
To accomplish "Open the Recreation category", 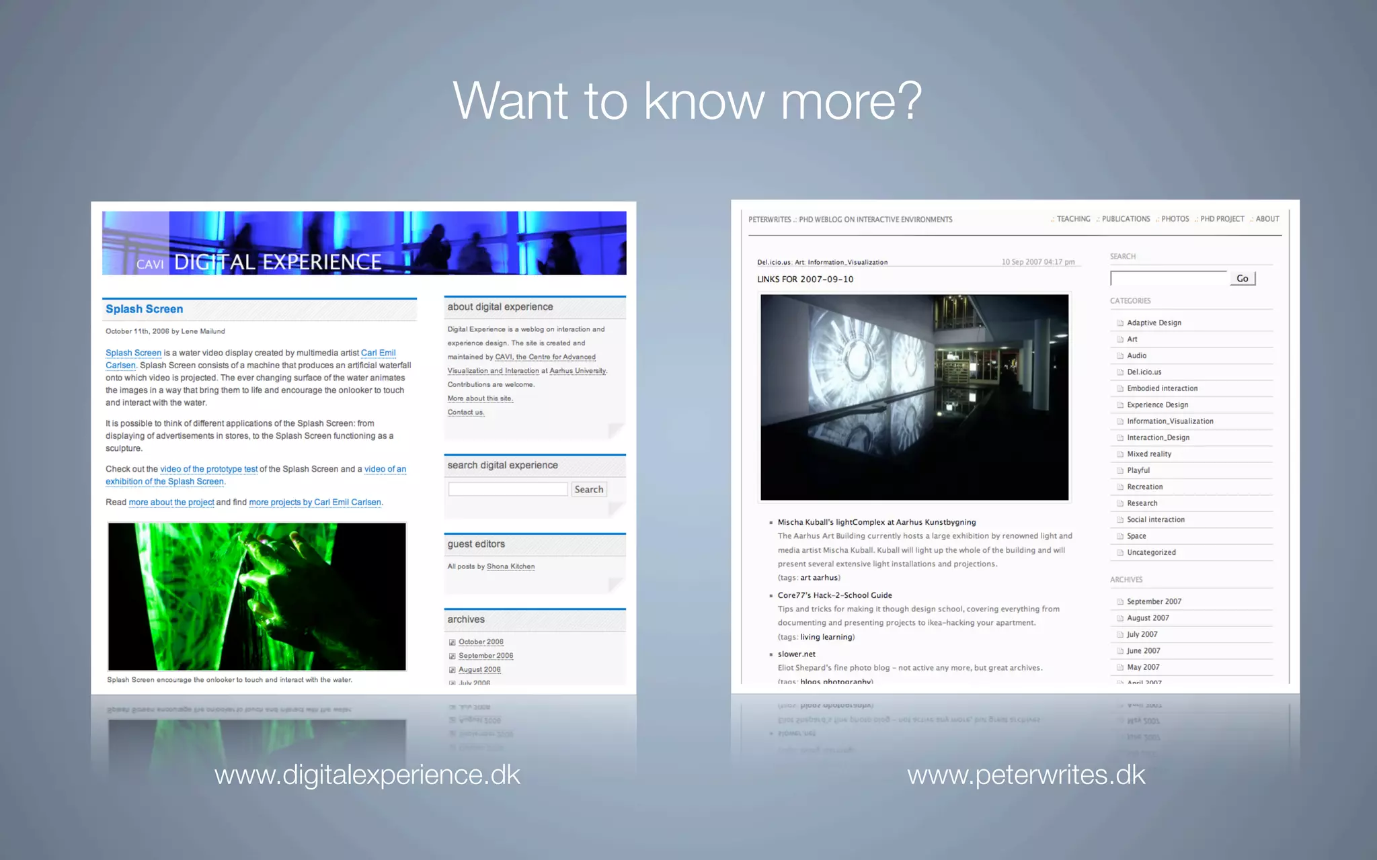I will [1144, 486].
